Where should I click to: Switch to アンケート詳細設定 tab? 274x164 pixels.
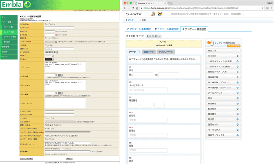pos(167,29)
